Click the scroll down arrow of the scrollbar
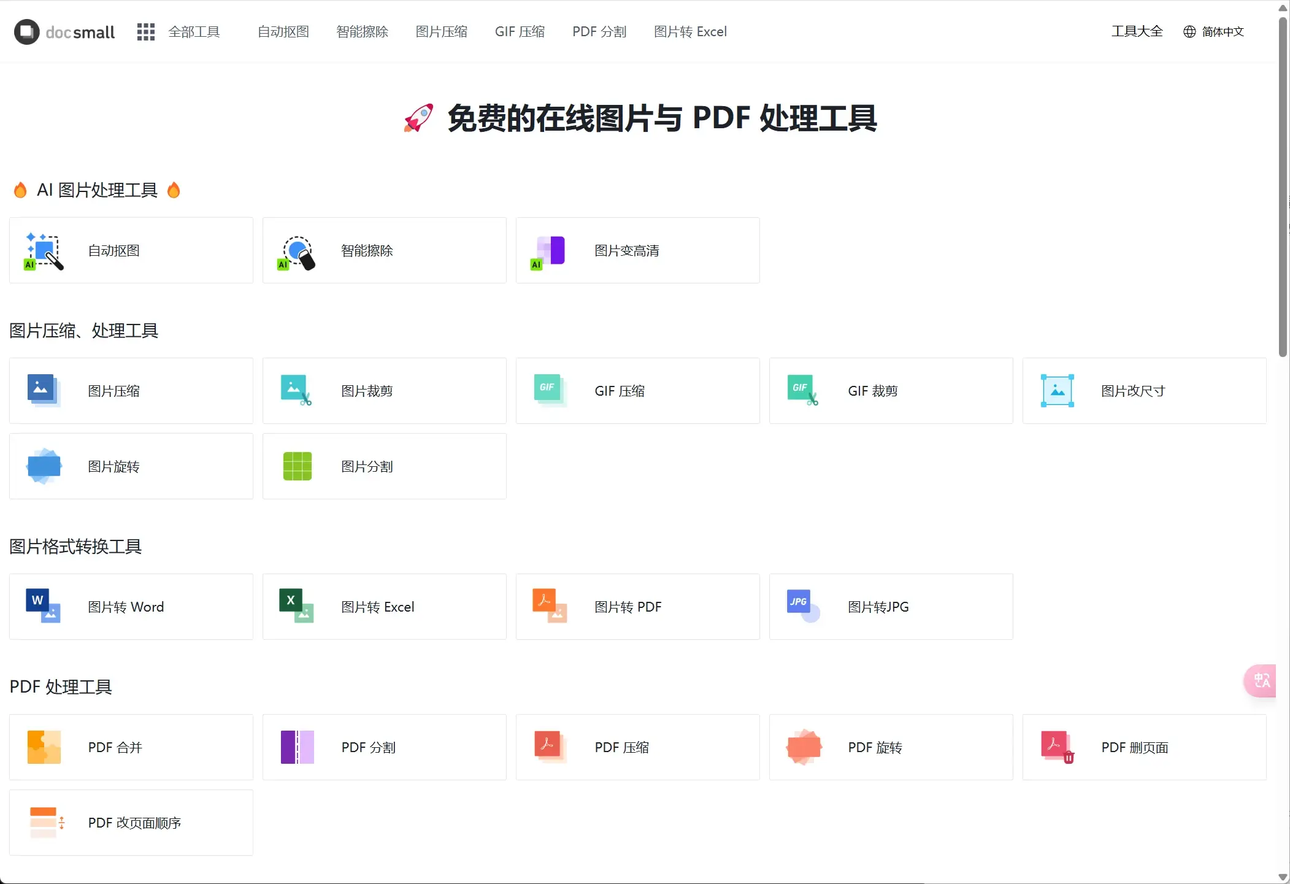 1283,877
